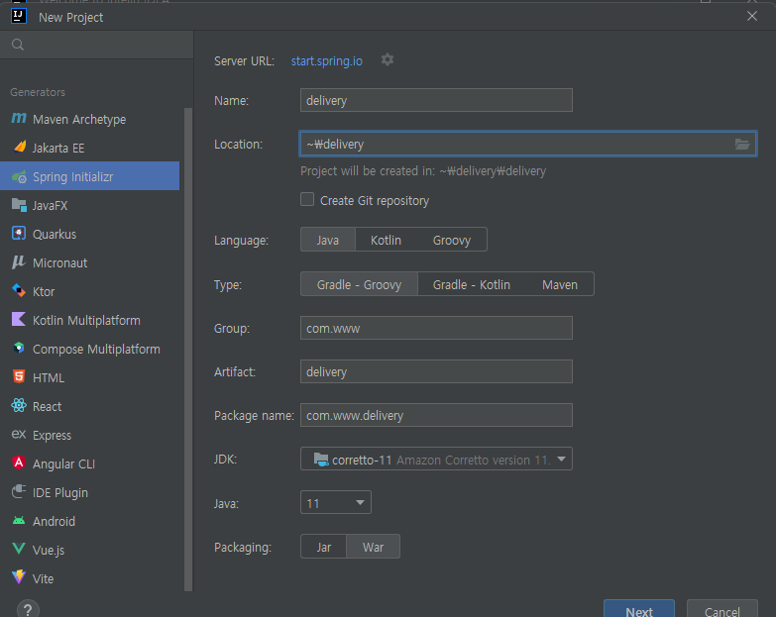This screenshot has height=617, width=776.
Task: Click the Kotlin Multiplatform K icon
Action: 19,319
